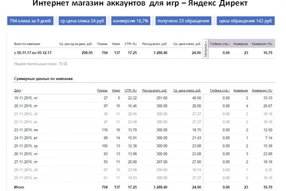Click the blue label цена обращения 142 руб
This screenshot has width=286, height=191.
click(x=245, y=21)
